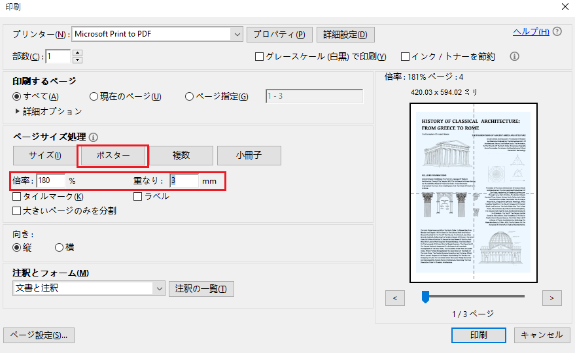Image resolution: width=575 pixels, height=353 pixels.
Task: Switch to 小冊子 page sizing mode
Action: tap(249, 156)
